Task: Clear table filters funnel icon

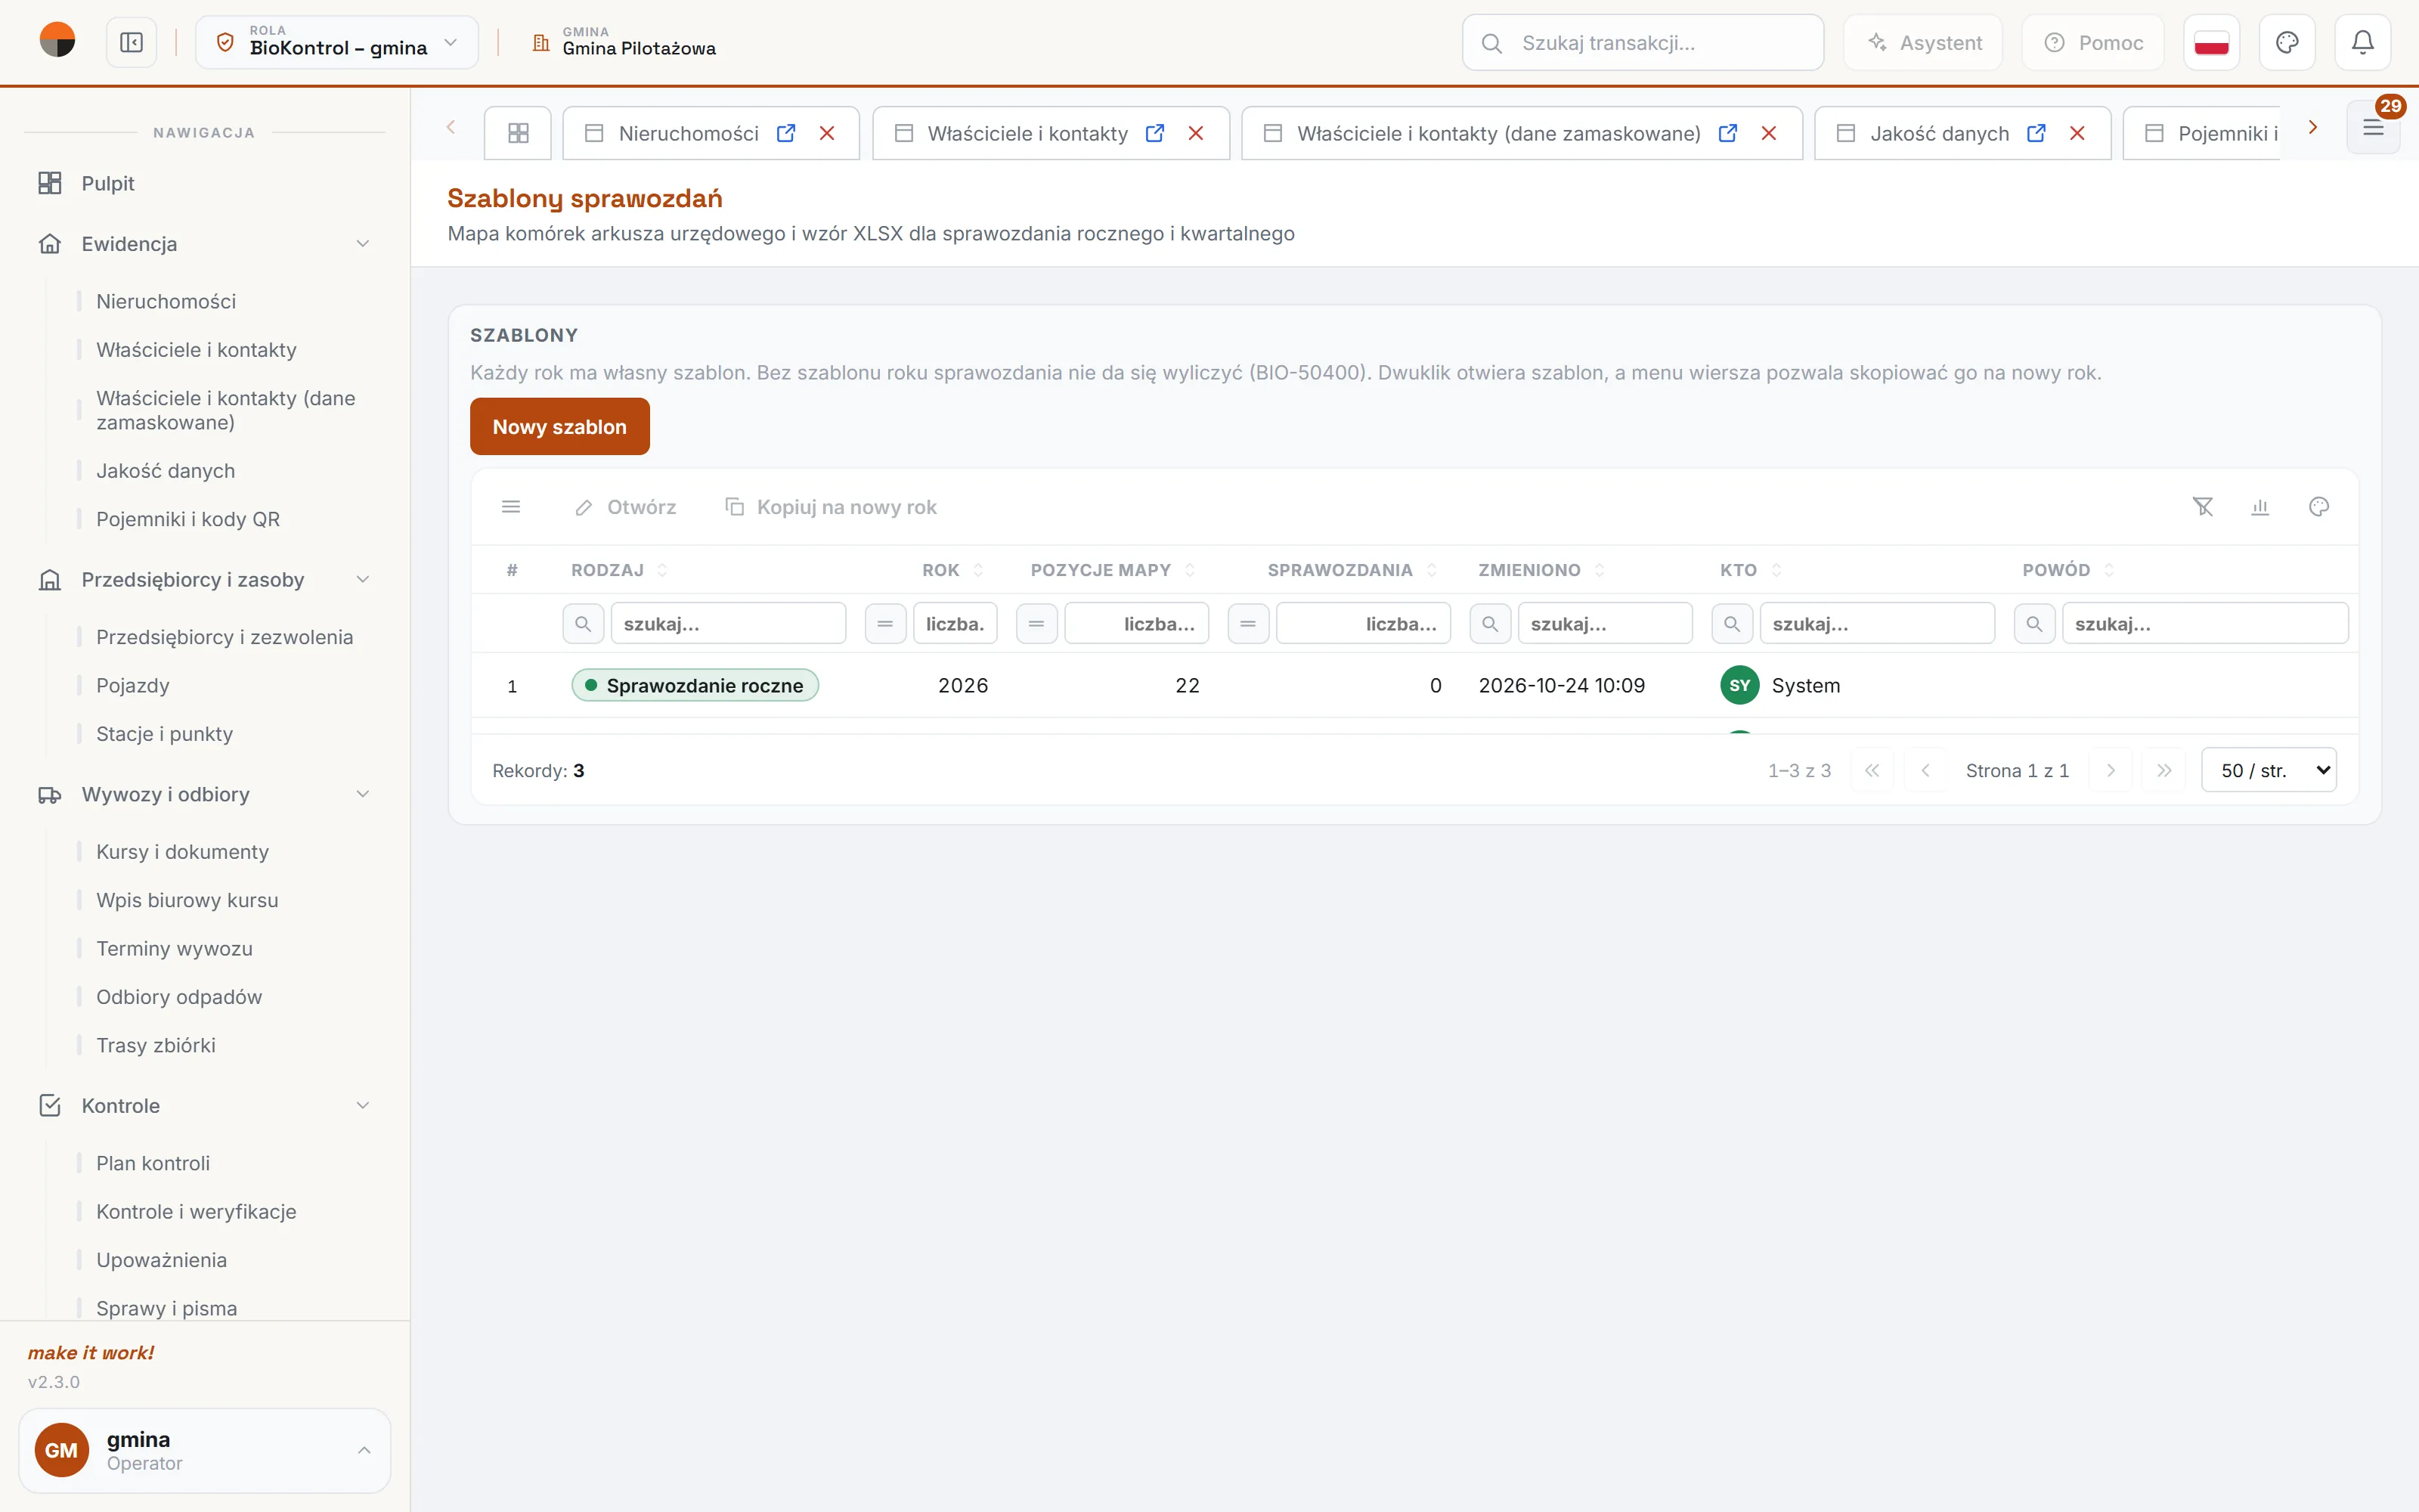Action: pyautogui.click(x=2203, y=507)
